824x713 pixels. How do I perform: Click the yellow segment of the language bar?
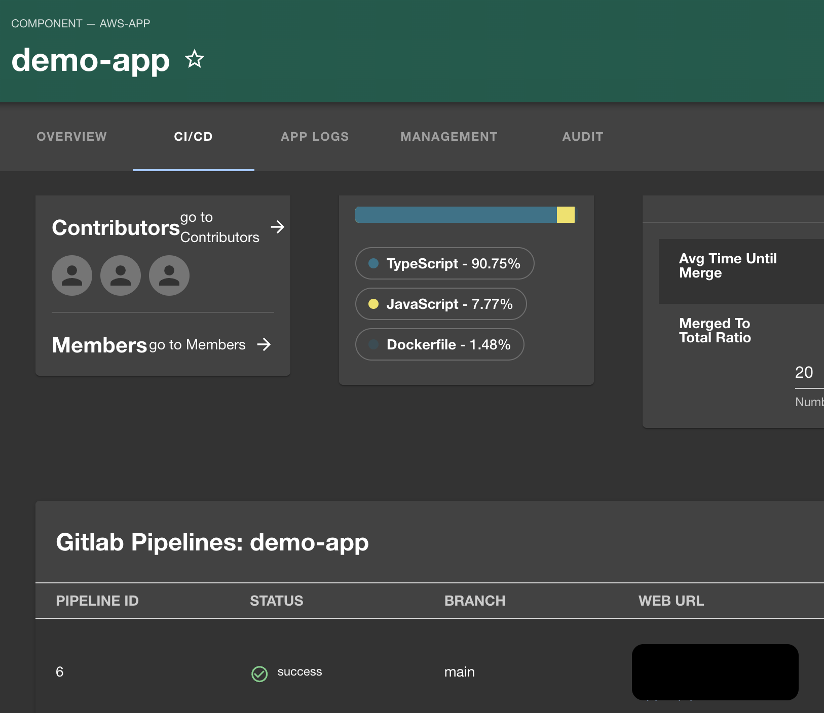566,214
